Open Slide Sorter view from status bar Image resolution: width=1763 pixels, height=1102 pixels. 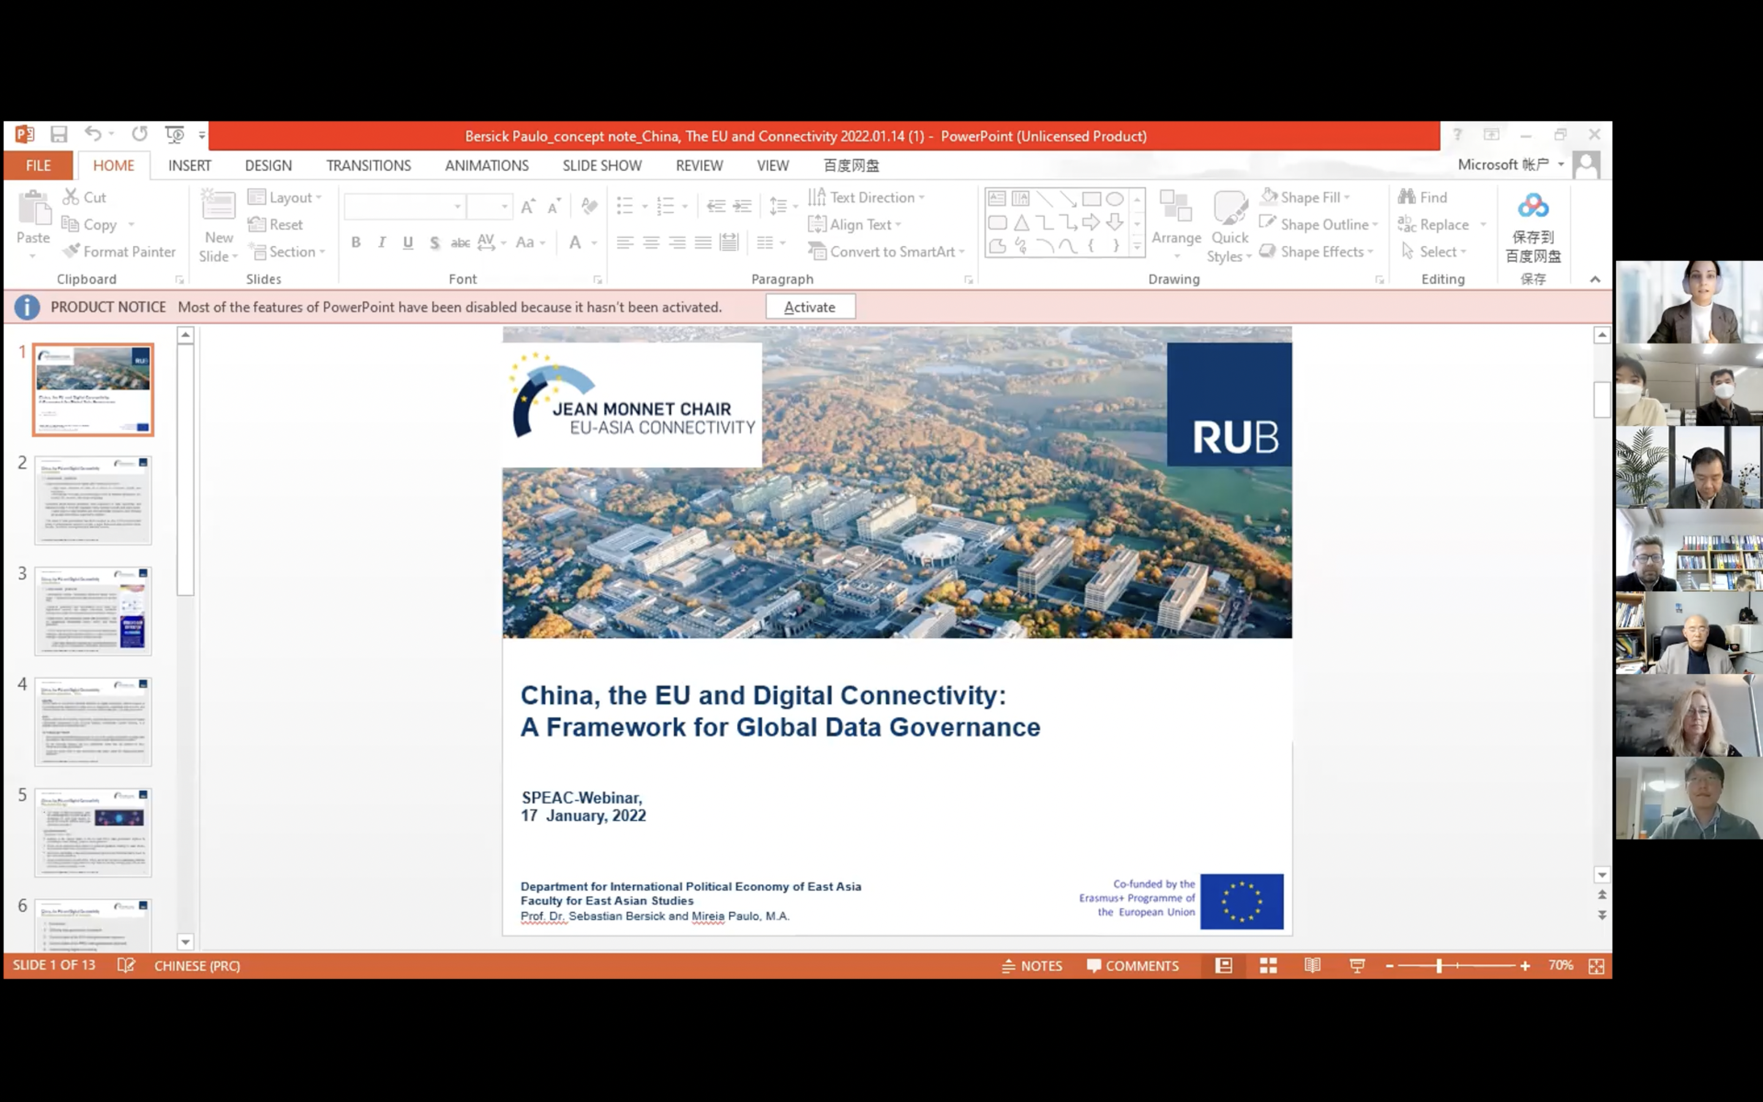tap(1268, 965)
